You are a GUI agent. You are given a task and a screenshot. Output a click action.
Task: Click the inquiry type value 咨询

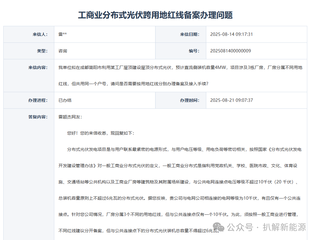pyautogui.click(x=63, y=51)
